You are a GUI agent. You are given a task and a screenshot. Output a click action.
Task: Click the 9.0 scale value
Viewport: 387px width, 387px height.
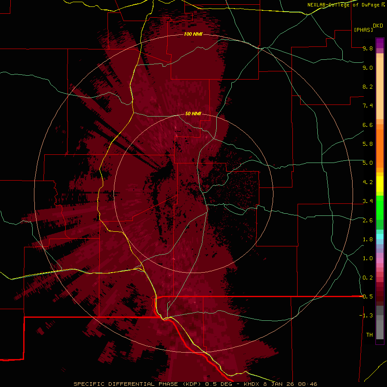pos(368,68)
